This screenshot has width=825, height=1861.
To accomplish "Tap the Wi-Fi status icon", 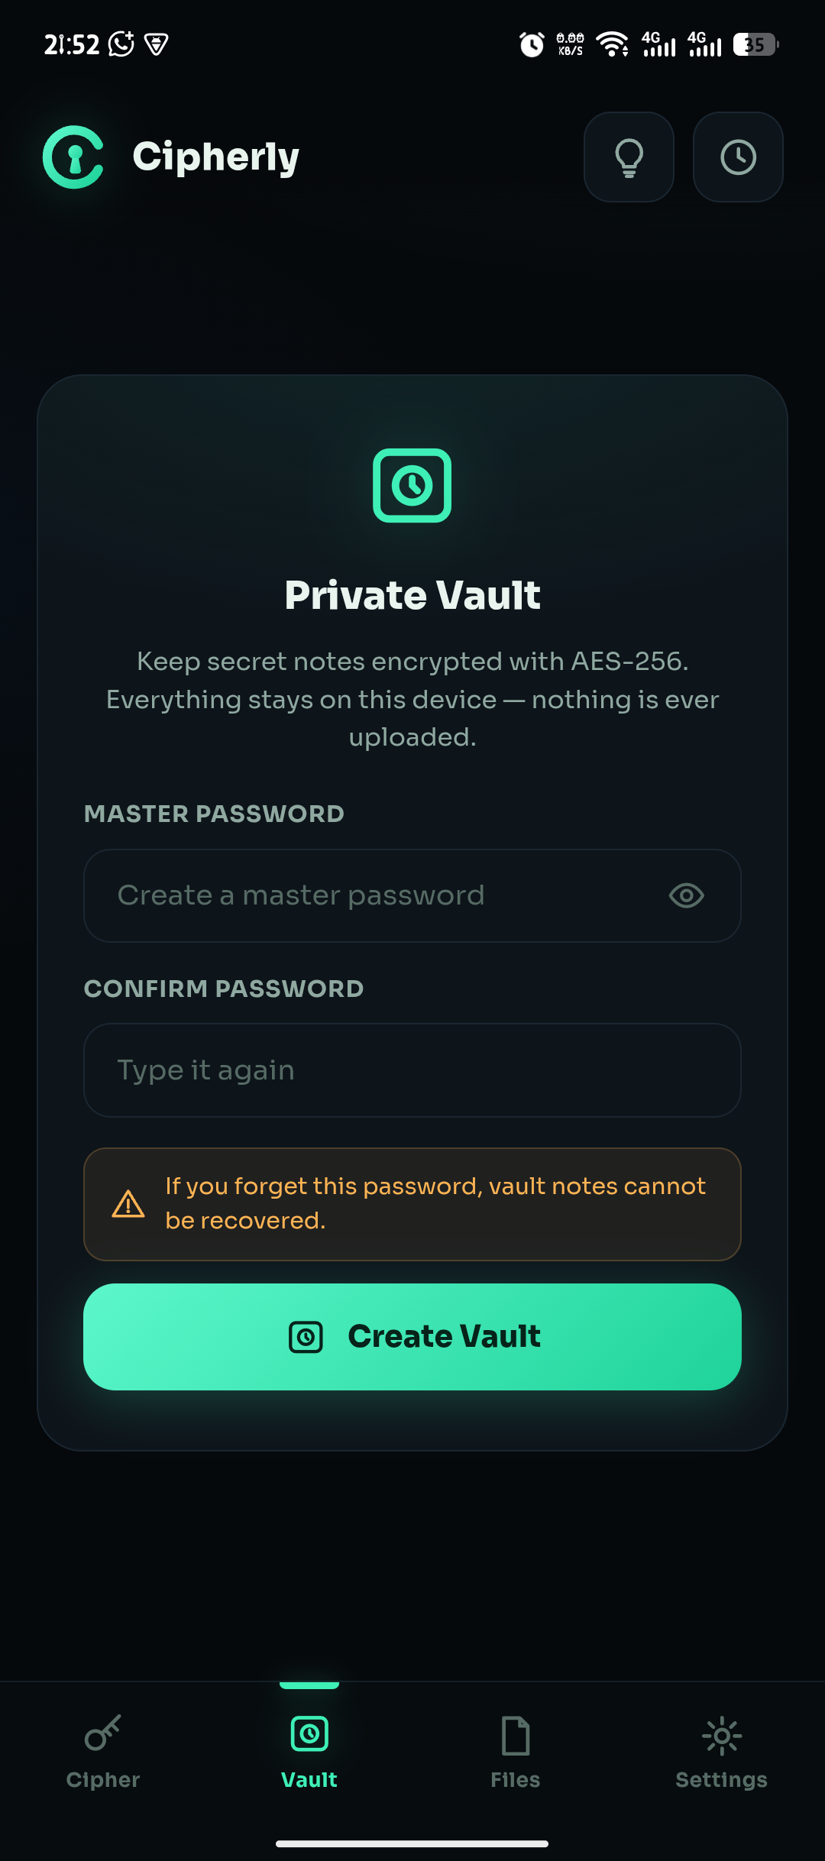I will [612, 44].
